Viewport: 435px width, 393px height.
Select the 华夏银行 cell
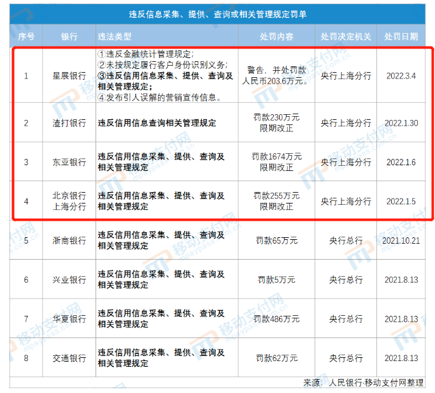coord(69,319)
